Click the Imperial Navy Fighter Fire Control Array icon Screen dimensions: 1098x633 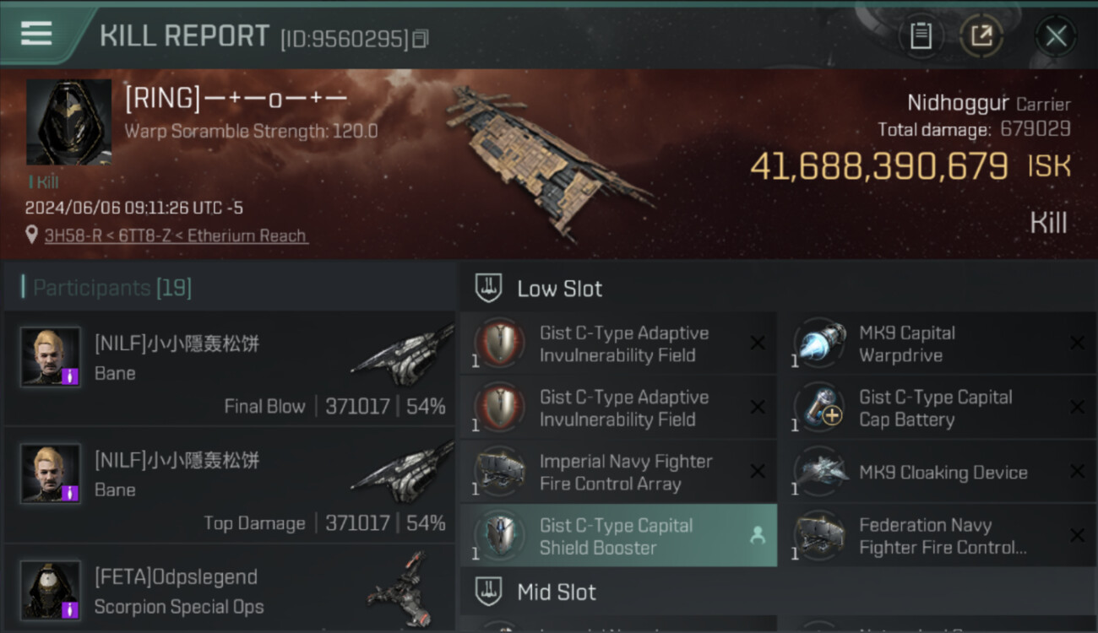500,472
